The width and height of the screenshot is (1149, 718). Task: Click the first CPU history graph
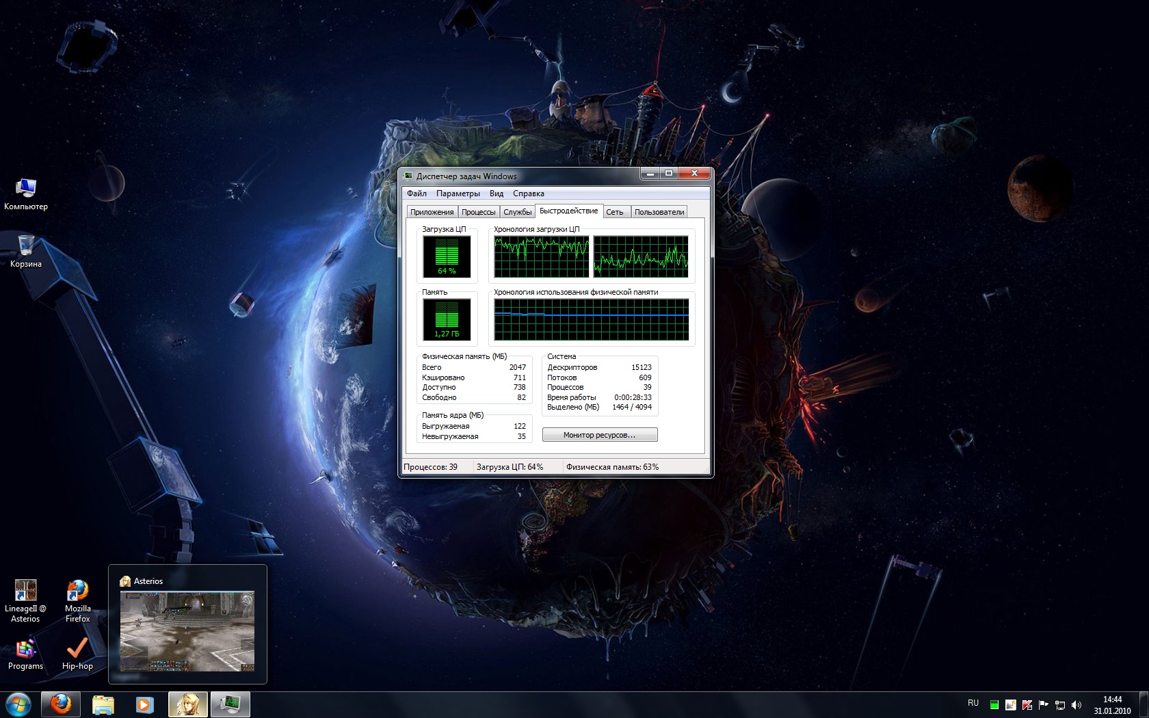[542, 256]
